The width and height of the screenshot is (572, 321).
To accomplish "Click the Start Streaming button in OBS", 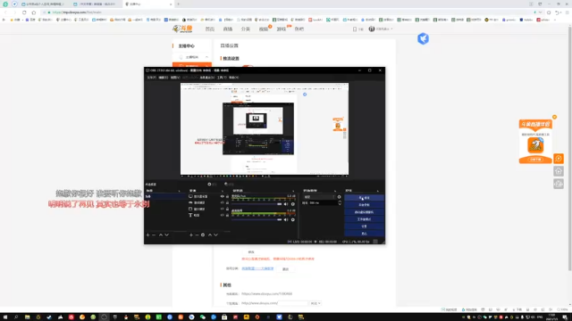I will coord(364,198).
